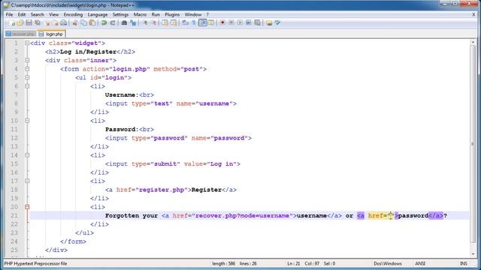The height and width of the screenshot is (270, 481).
Task: Toggle word wrap in toolbar
Action: tap(186, 23)
